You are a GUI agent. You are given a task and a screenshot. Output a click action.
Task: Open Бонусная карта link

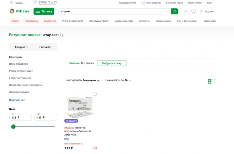coord(174,3)
